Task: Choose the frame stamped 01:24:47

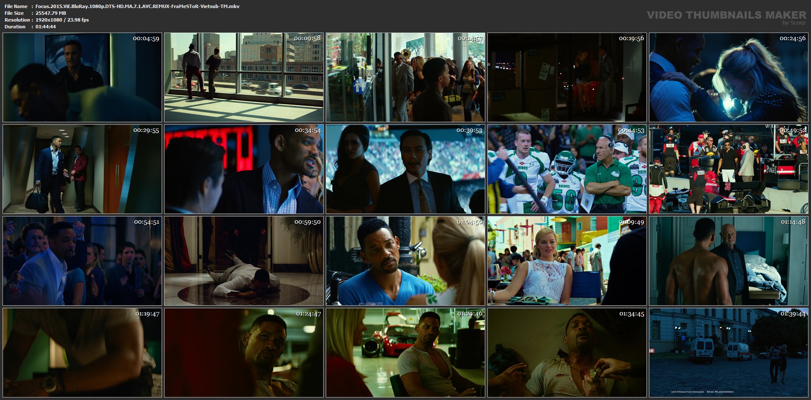Action: click(x=244, y=353)
